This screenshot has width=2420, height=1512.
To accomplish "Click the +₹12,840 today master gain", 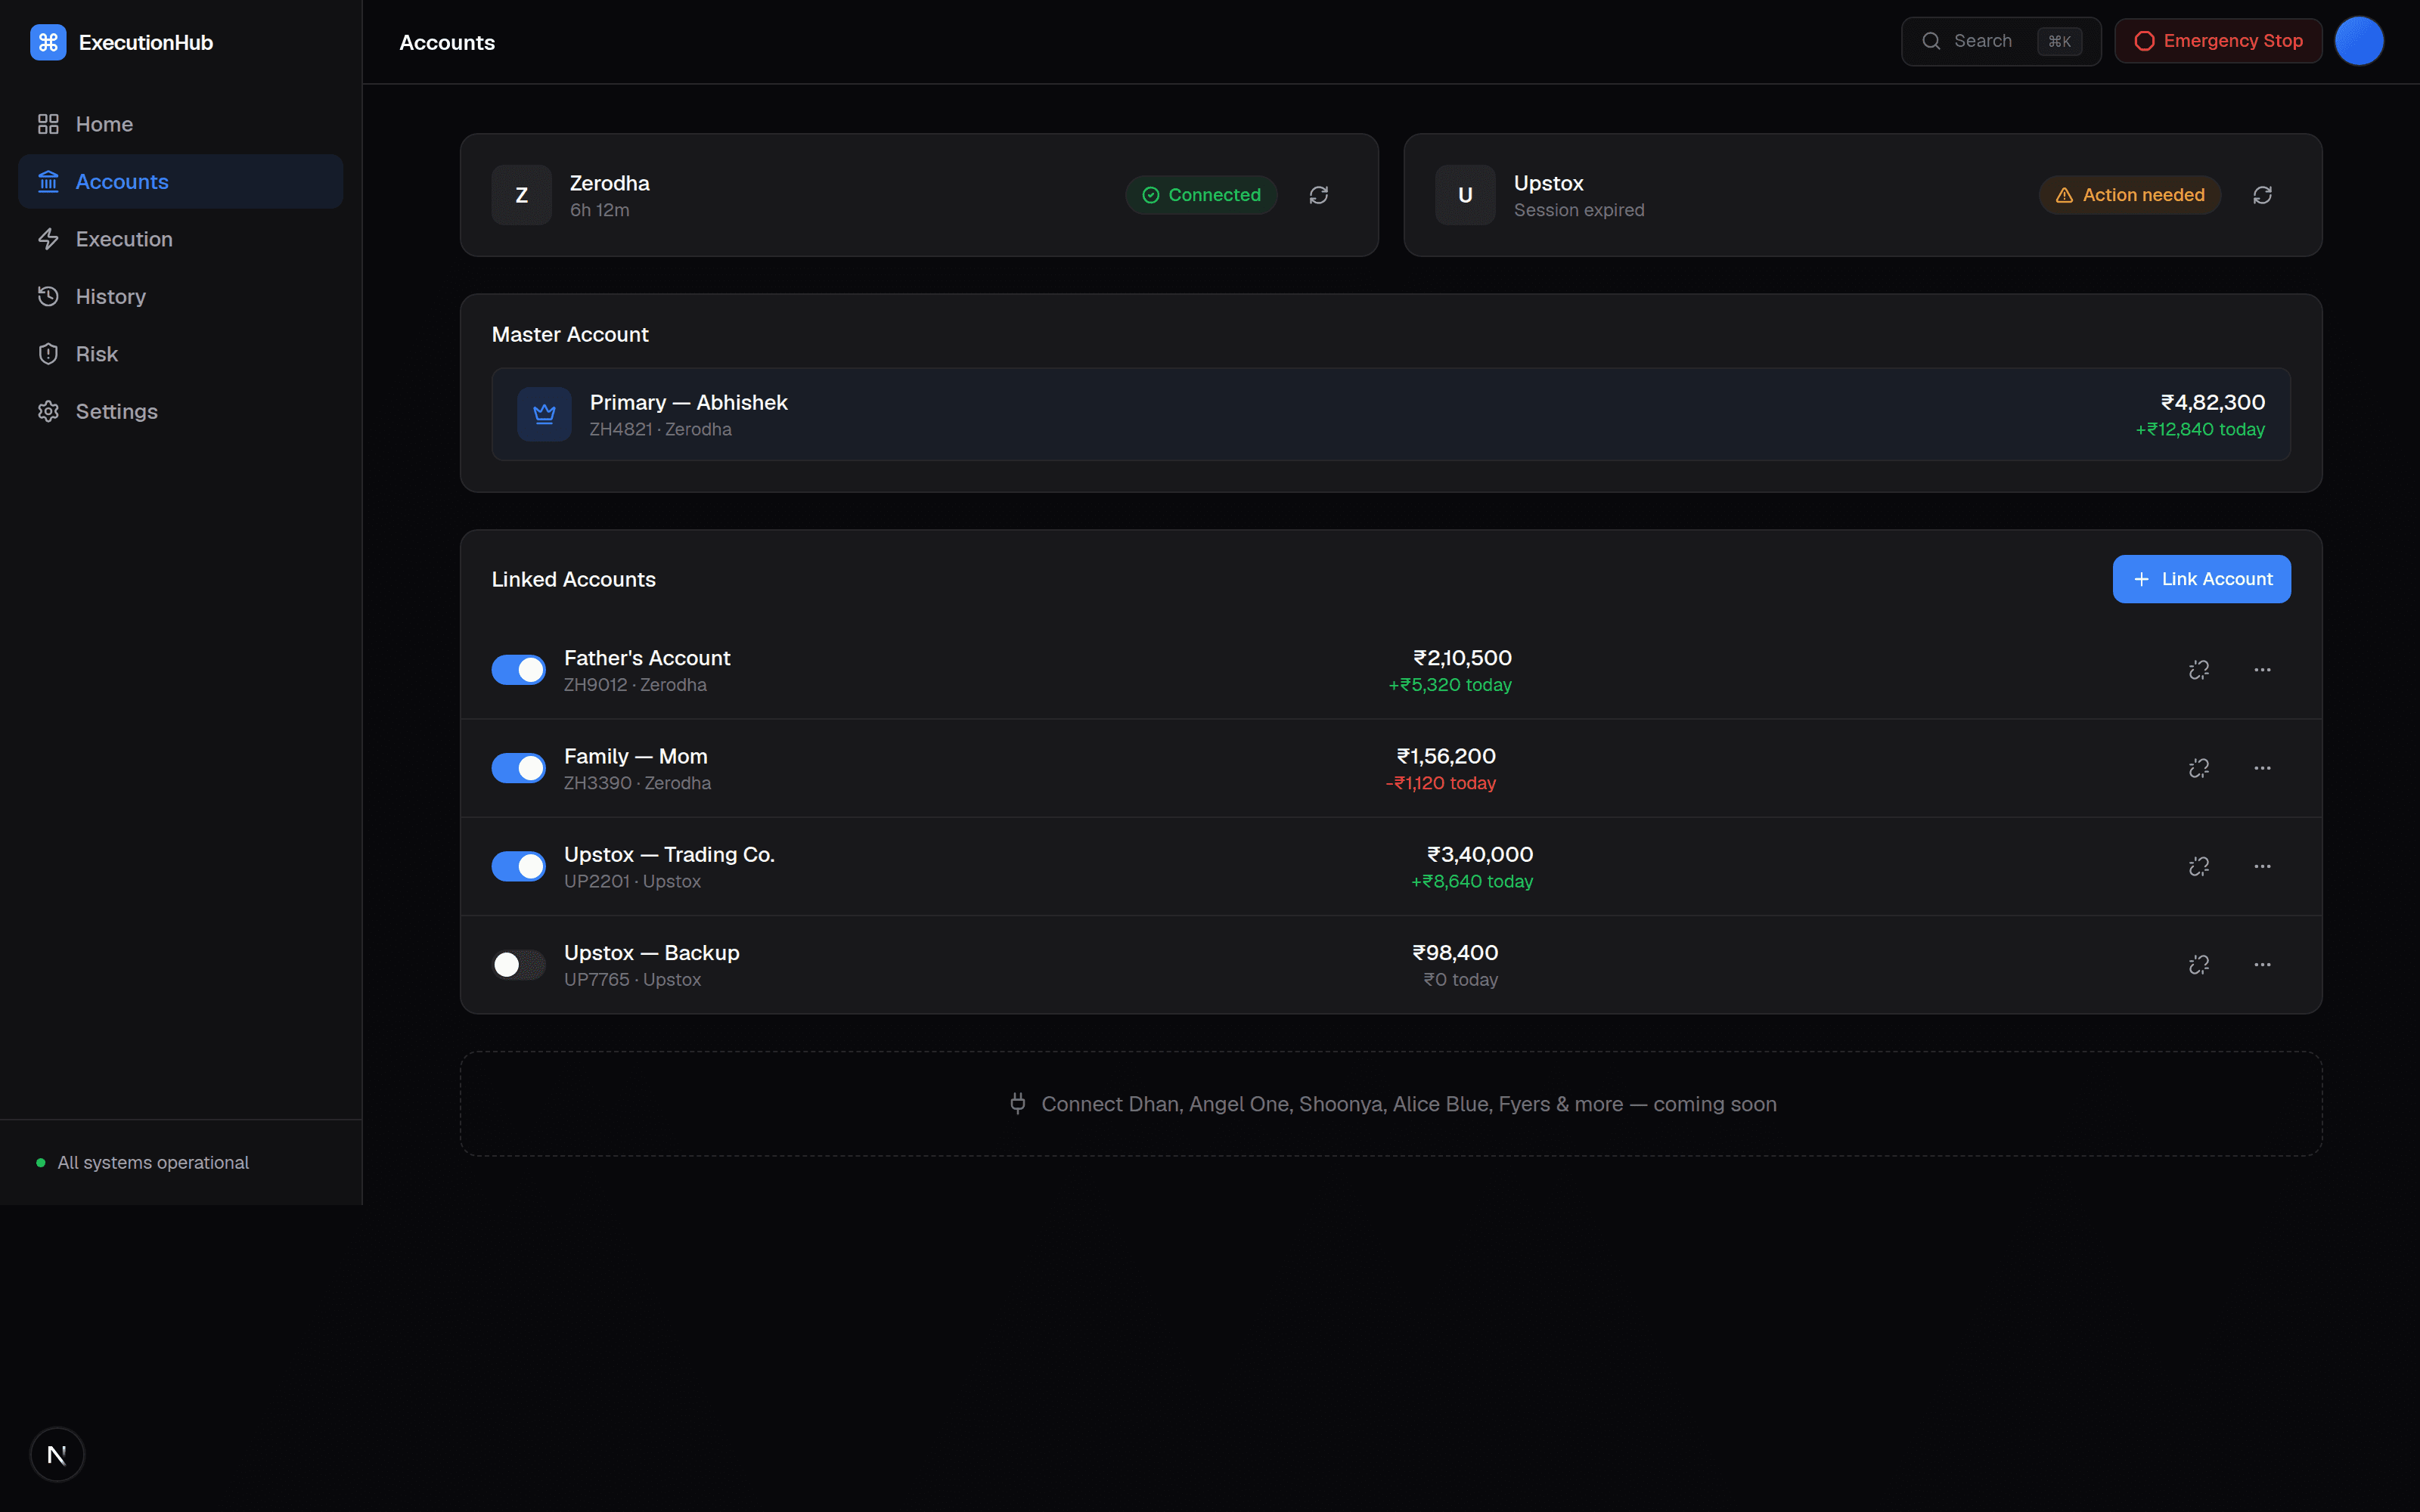I will pos(2200,429).
